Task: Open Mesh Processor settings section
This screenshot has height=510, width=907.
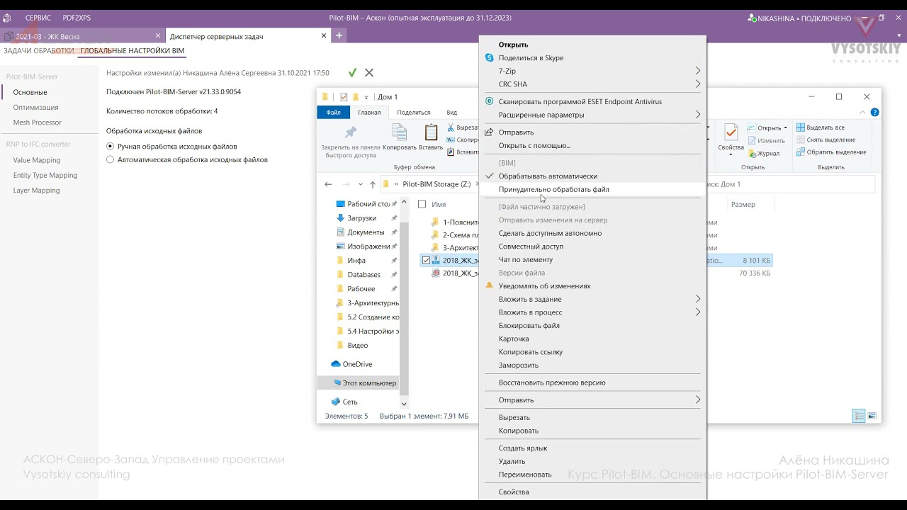Action: (x=38, y=123)
